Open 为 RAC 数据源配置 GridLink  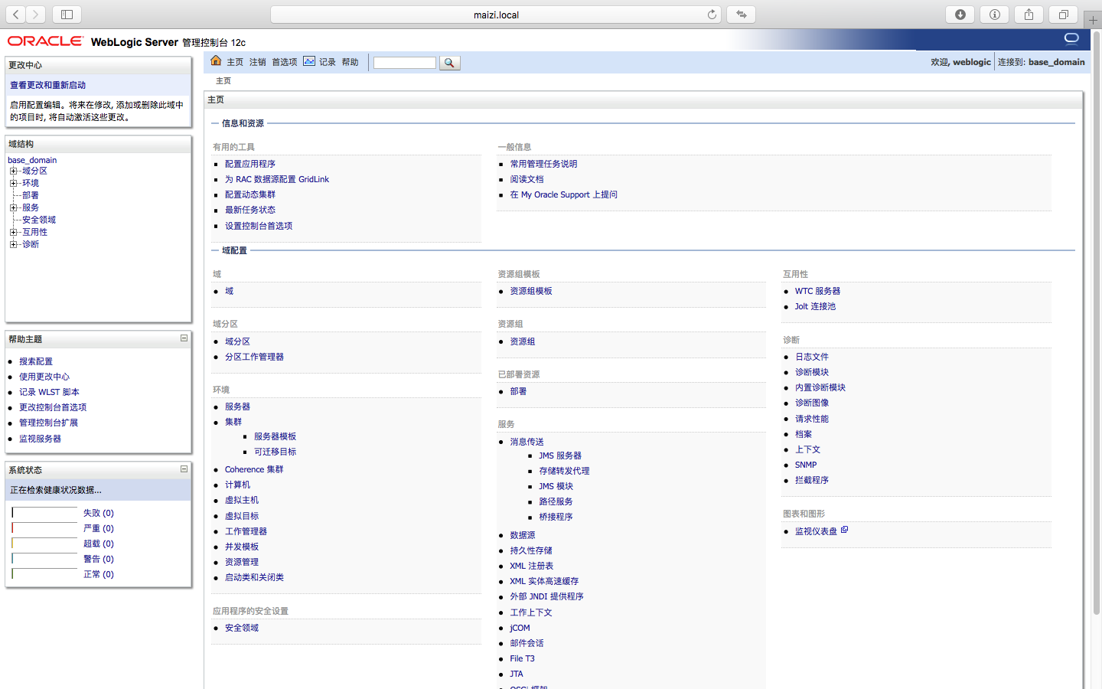click(x=277, y=179)
